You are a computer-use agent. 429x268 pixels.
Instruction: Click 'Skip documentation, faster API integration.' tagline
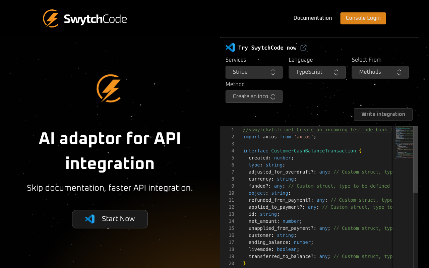tap(110, 188)
